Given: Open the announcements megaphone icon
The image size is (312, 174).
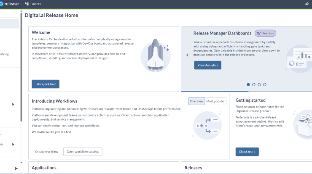Looking at the screenshot, I should (307, 4).
